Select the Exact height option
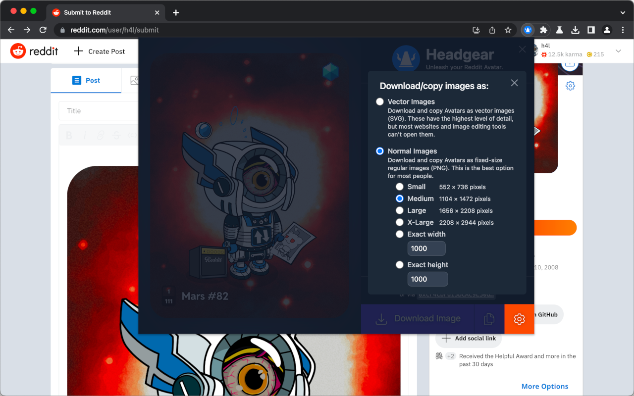 [400, 265]
